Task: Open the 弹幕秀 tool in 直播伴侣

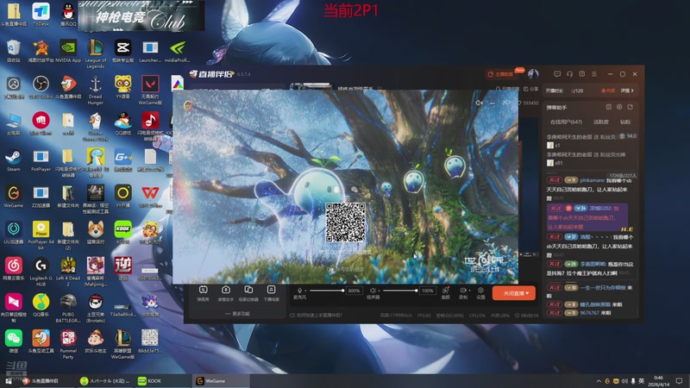Action: point(203,293)
